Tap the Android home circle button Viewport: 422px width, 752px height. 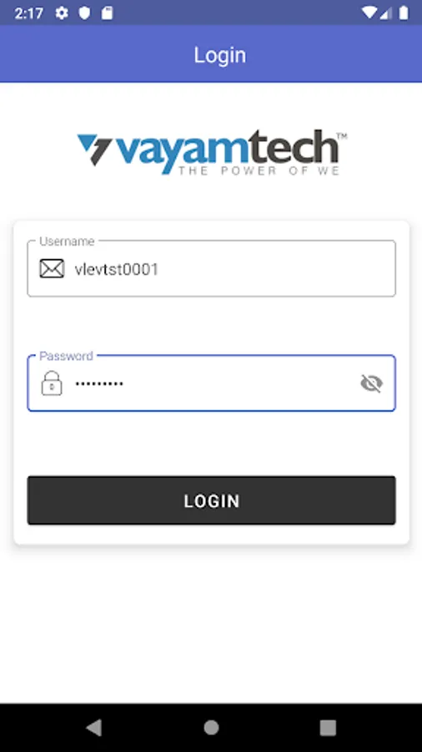[x=211, y=728]
